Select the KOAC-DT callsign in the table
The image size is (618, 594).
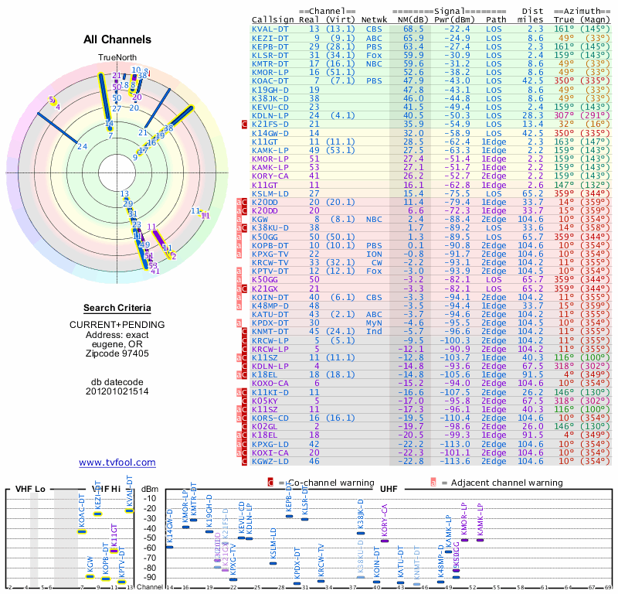(x=270, y=81)
